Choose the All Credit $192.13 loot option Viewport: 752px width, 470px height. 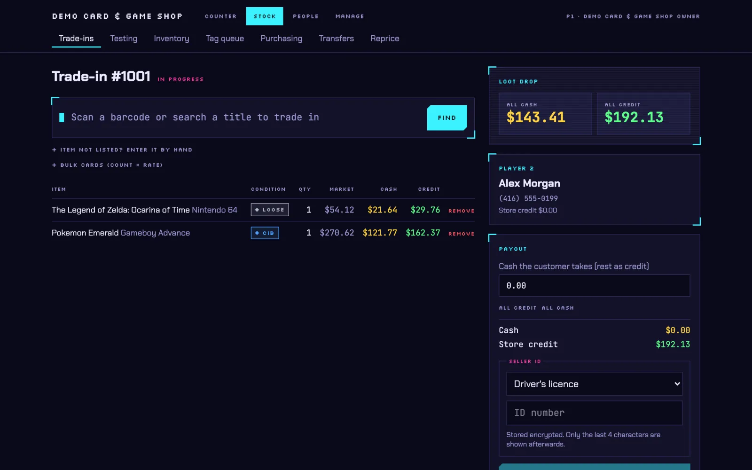click(643, 114)
